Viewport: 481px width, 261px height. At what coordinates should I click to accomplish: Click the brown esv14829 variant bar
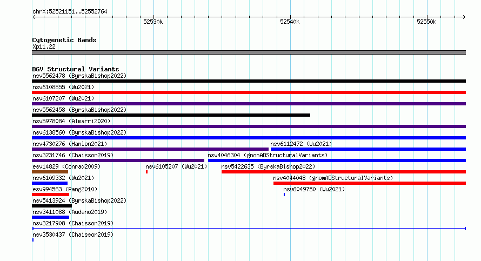(50, 172)
